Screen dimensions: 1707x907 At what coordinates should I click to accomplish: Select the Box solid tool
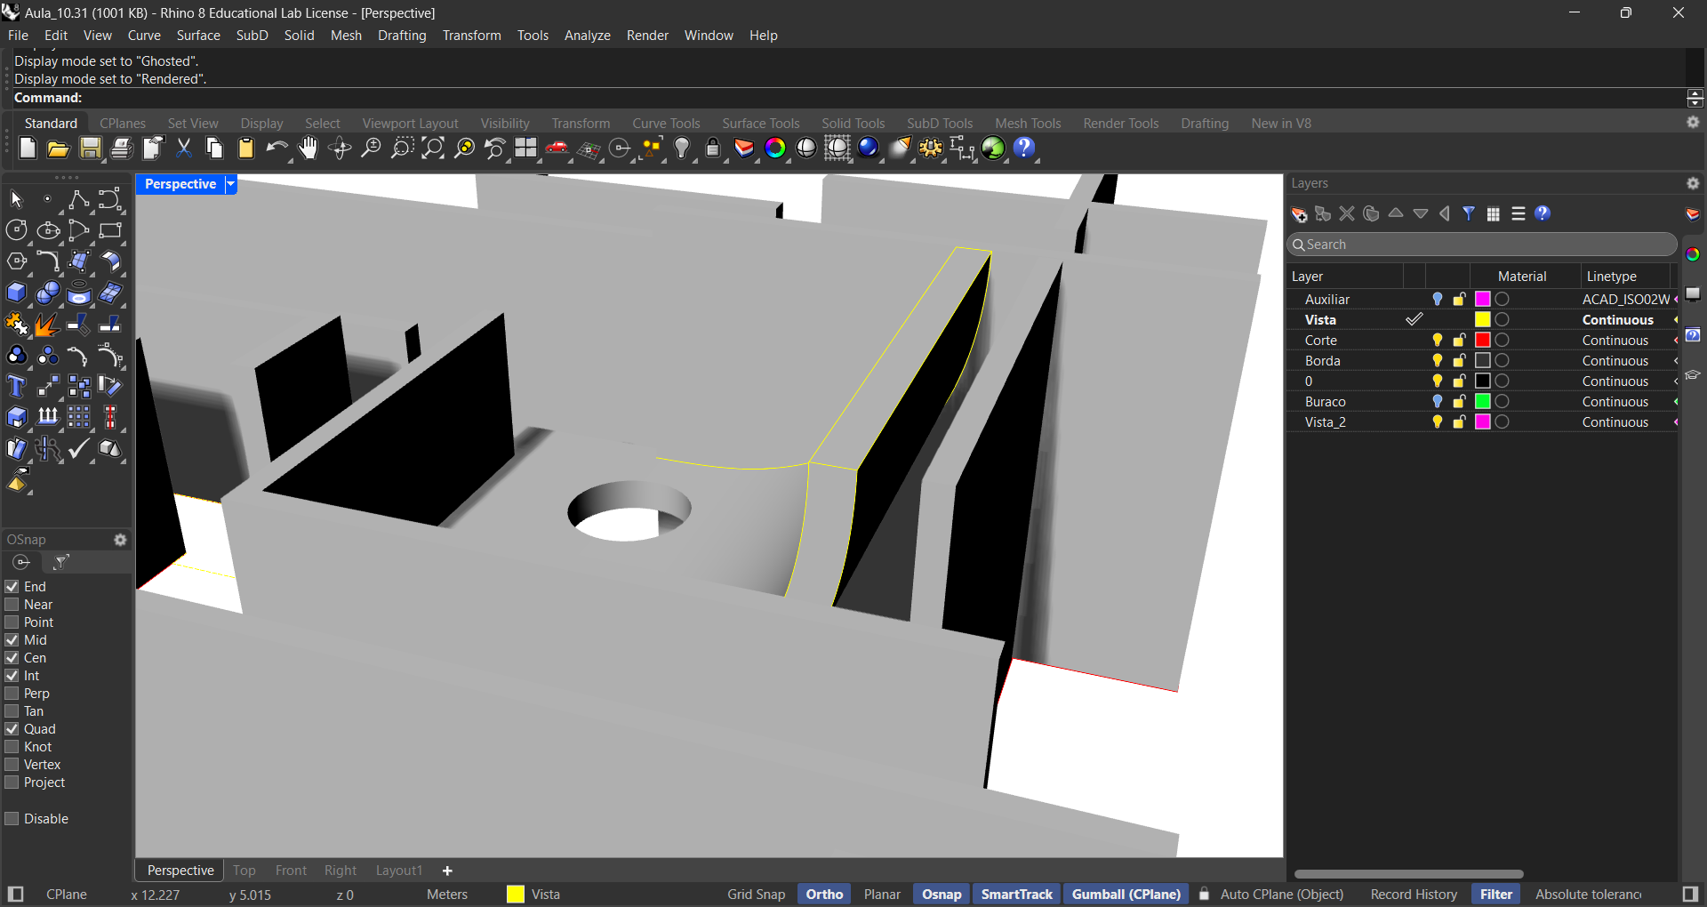pyautogui.click(x=17, y=293)
